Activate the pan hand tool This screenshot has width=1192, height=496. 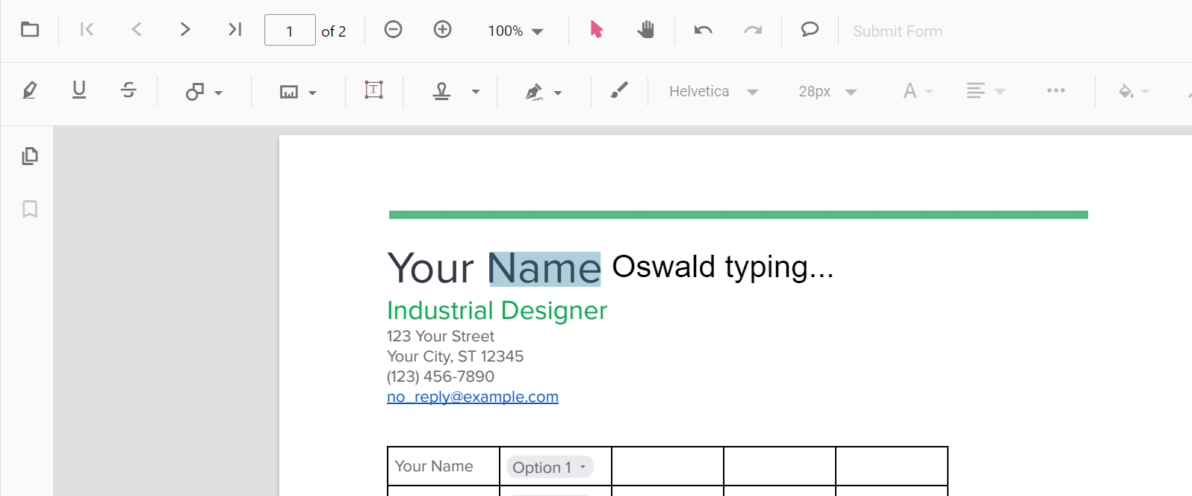pyautogui.click(x=645, y=30)
